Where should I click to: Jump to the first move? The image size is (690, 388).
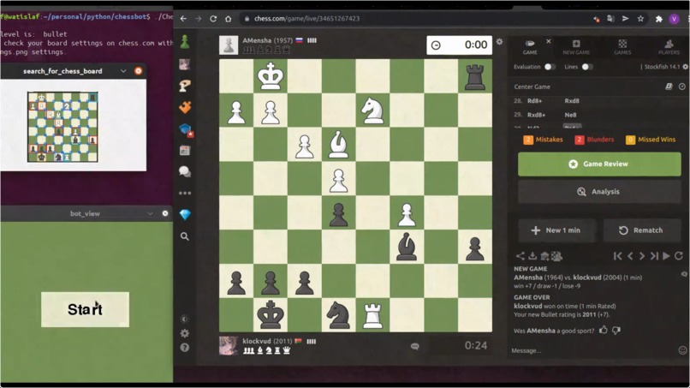(x=618, y=256)
